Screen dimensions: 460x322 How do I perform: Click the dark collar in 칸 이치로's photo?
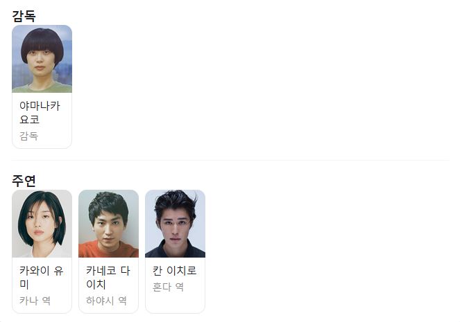175,249
